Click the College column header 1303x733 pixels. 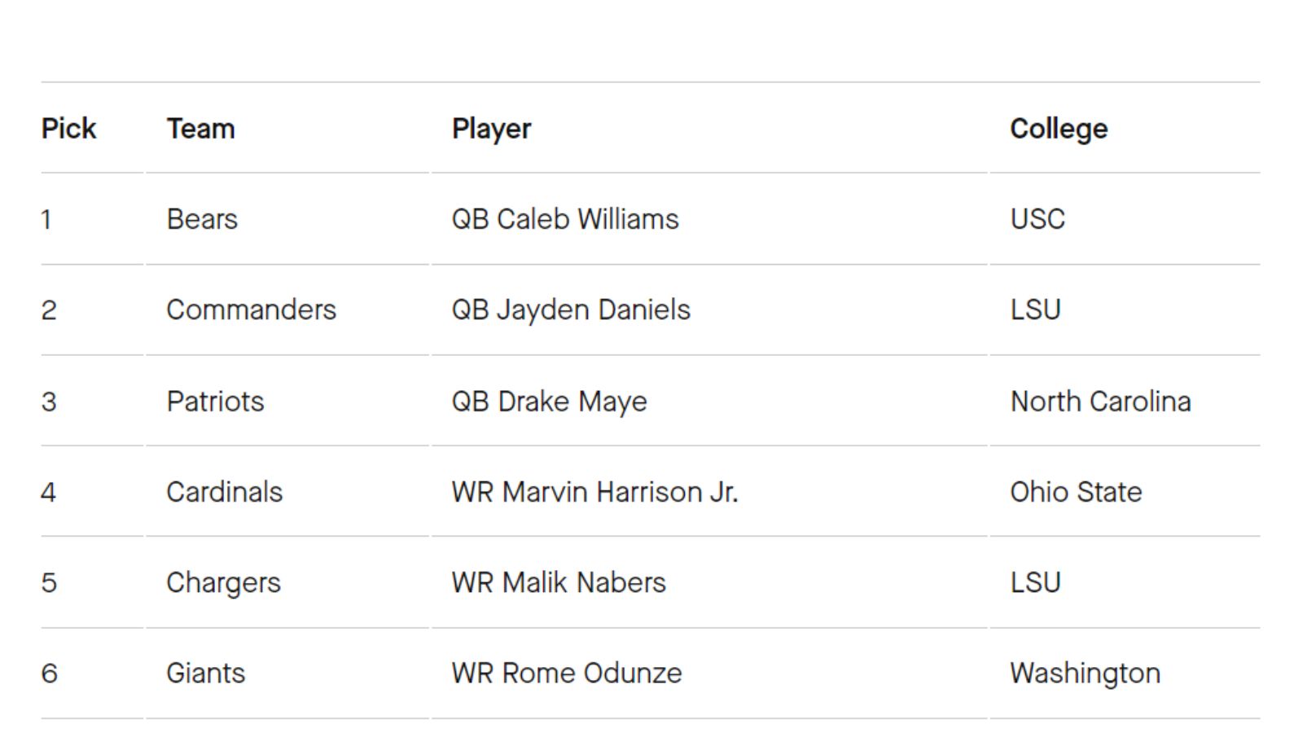[x=1058, y=129]
